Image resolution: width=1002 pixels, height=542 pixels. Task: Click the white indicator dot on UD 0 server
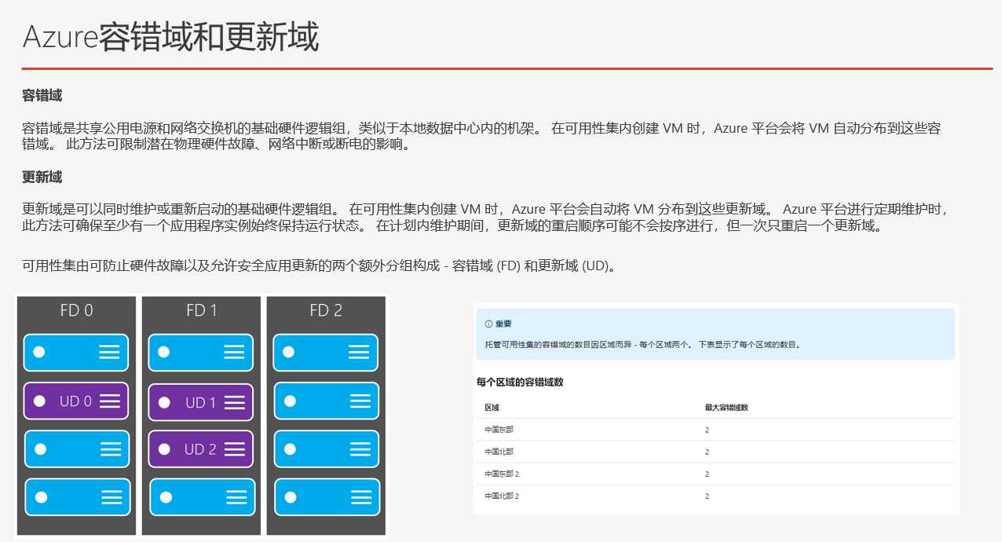click(x=39, y=401)
